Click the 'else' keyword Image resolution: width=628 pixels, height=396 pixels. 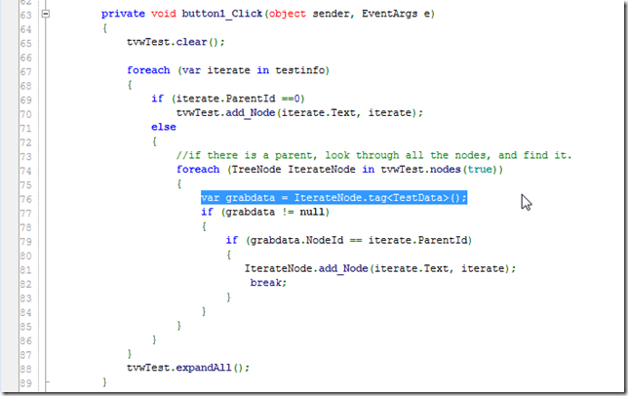[x=164, y=127]
